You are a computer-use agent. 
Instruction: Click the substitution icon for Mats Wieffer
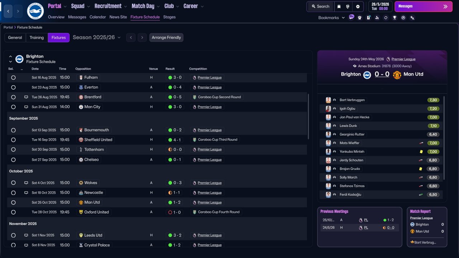pos(421,143)
